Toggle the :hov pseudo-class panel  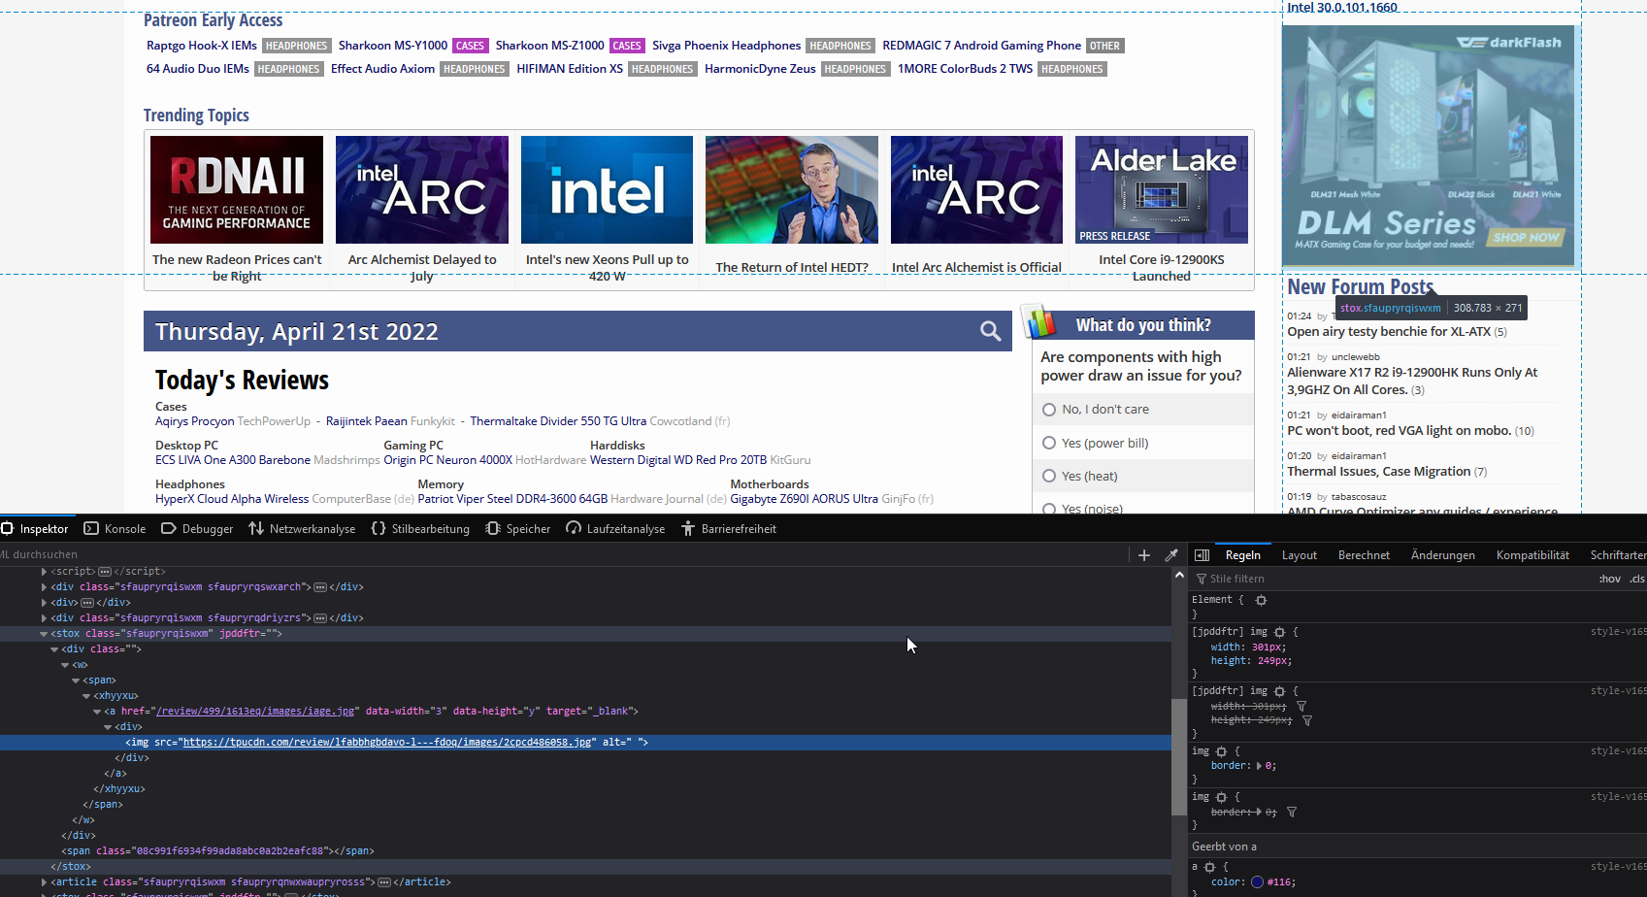click(1610, 579)
